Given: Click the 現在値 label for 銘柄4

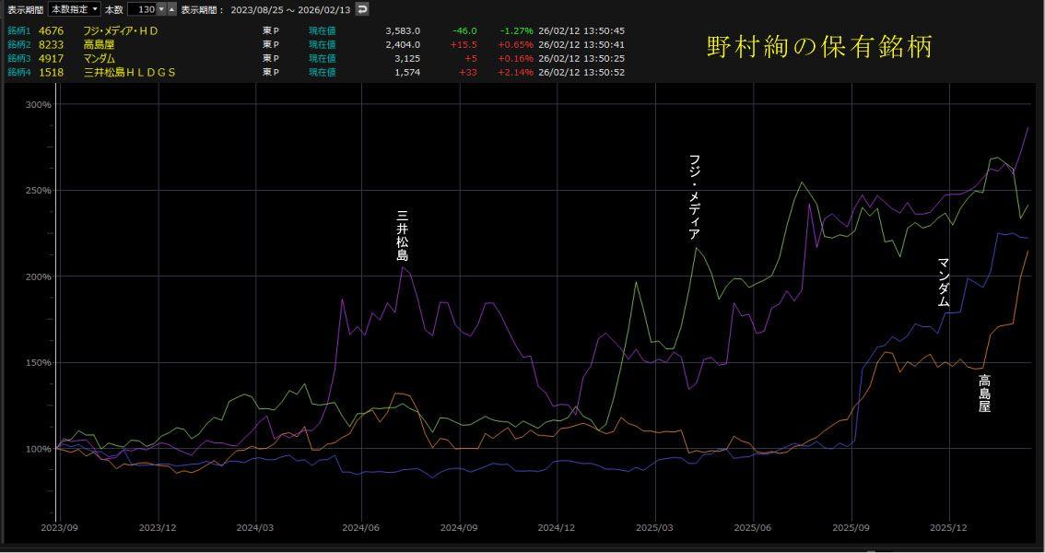Looking at the screenshot, I should [322, 72].
